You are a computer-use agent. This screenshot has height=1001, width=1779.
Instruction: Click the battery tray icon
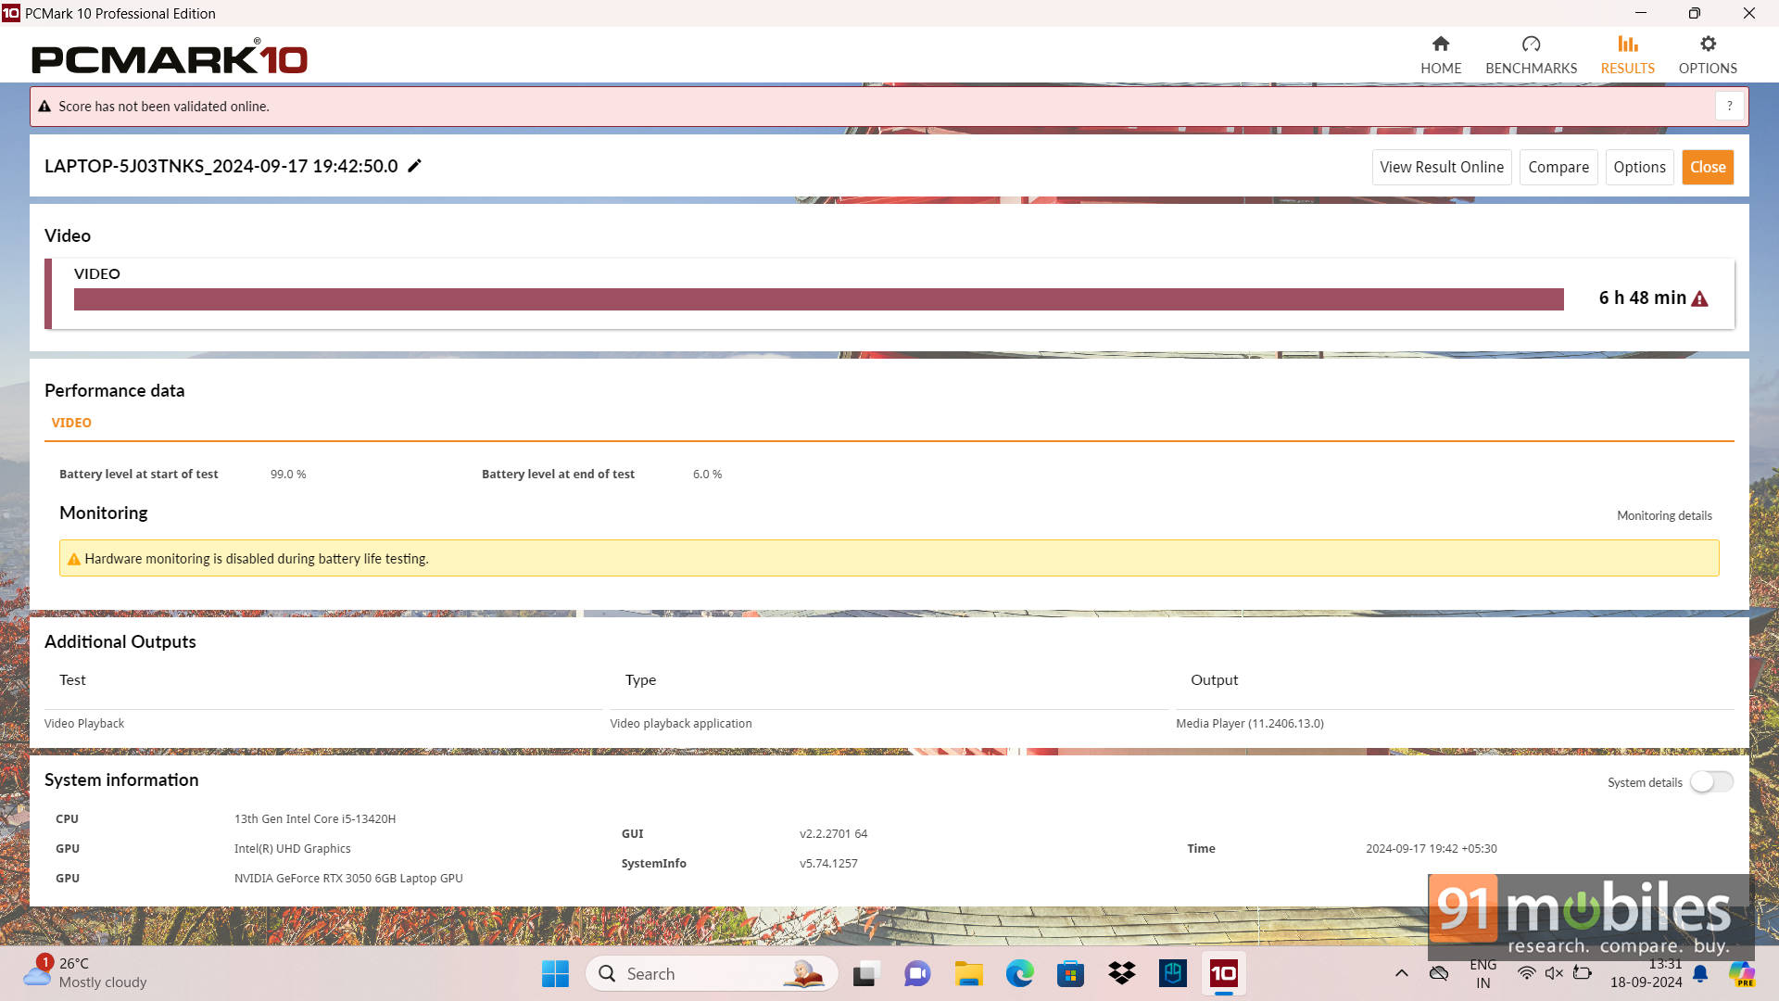pyautogui.click(x=1583, y=973)
